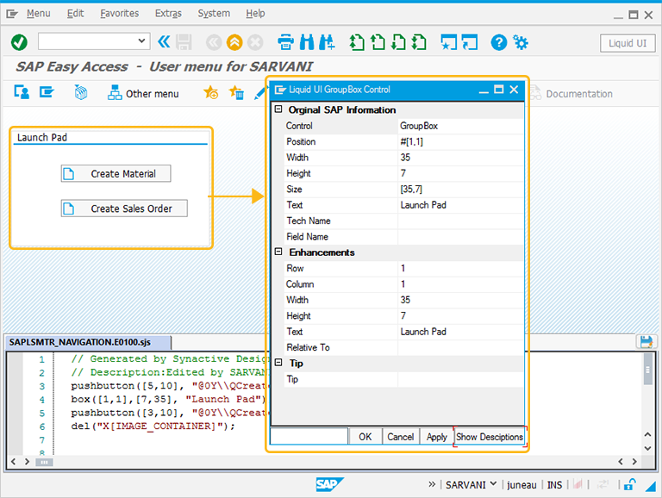Click the green Enter checkmark icon

coord(19,42)
